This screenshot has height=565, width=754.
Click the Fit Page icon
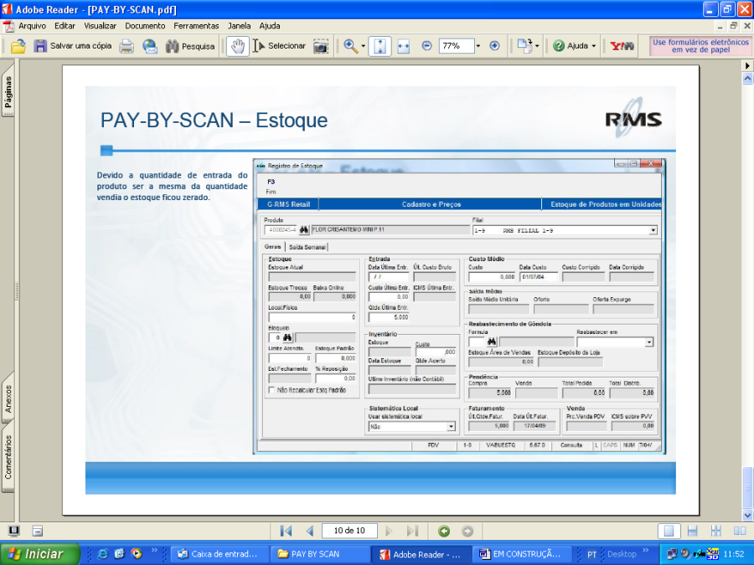point(380,46)
